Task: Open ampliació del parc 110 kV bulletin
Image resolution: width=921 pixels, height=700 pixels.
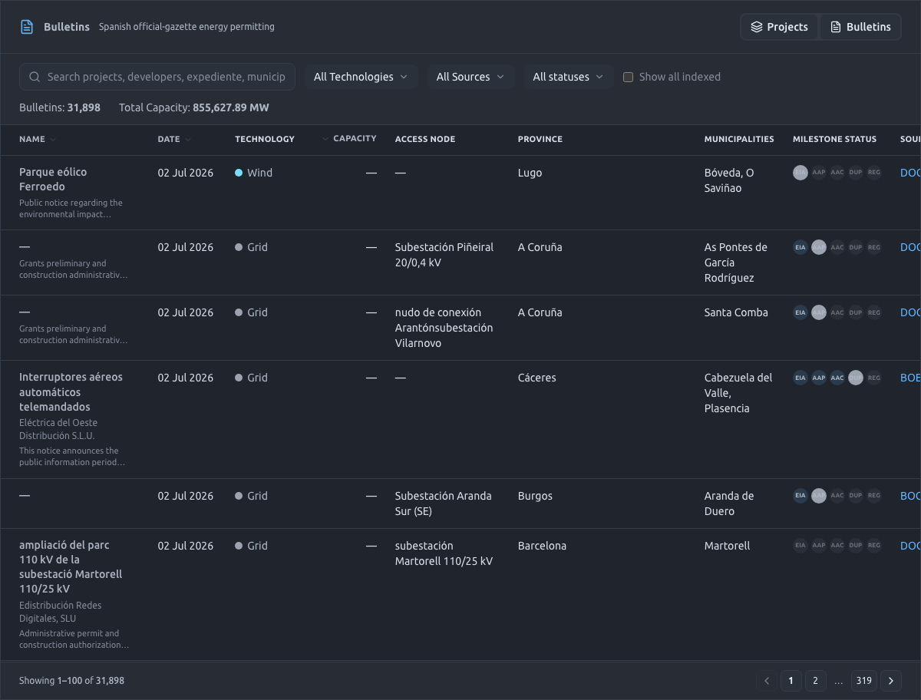Action: pos(71,567)
